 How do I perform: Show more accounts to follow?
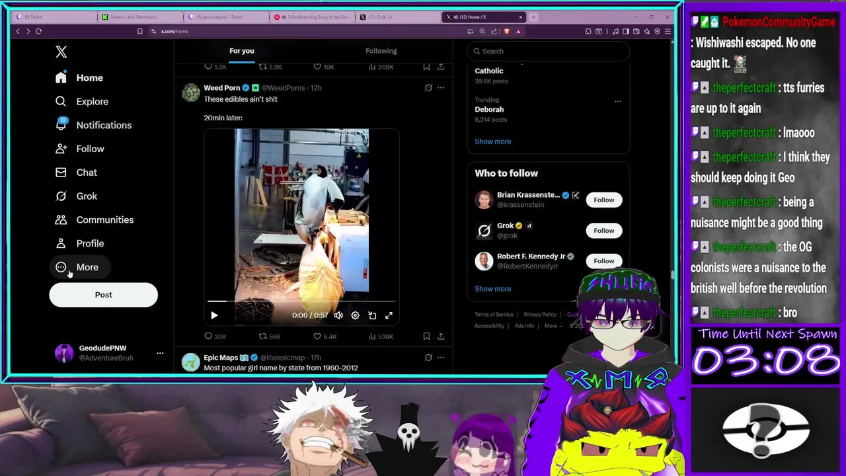coord(492,289)
